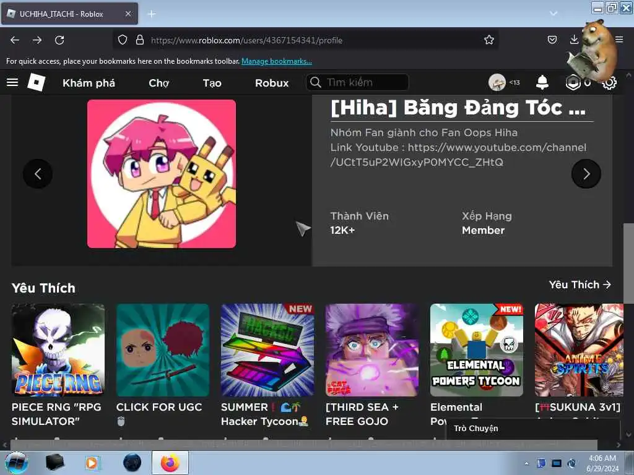The image size is (634, 475).
Task: Open the Roblox settings gear
Action: click(x=609, y=83)
